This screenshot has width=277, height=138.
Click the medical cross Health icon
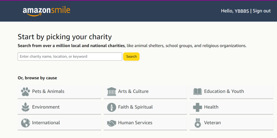(x=197, y=107)
